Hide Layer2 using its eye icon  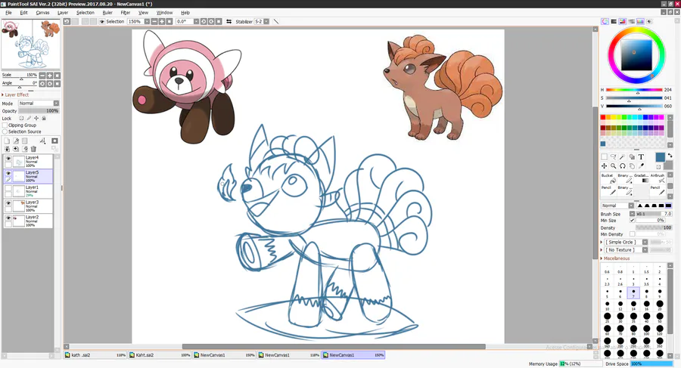[8, 218]
